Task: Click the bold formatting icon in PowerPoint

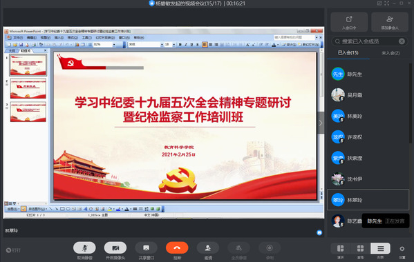Action: point(180,45)
